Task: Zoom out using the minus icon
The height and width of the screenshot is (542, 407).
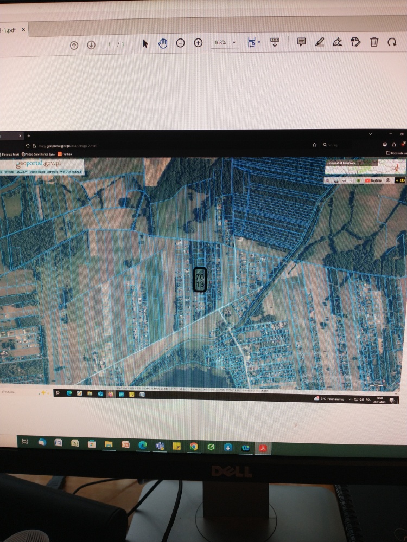Action: click(181, 43)
